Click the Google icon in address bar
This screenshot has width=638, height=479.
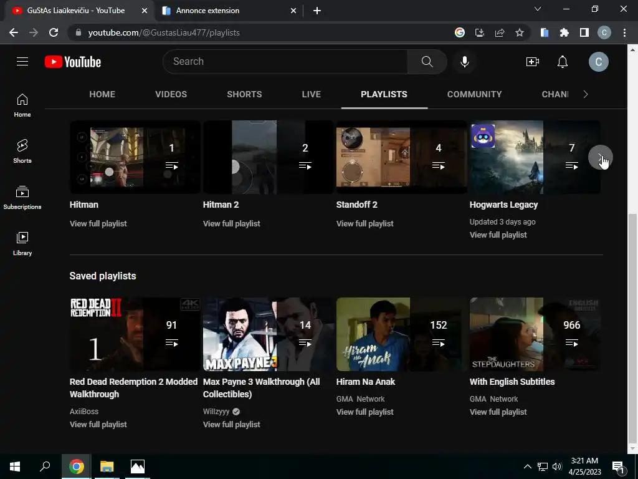click(x=459, y=32)
